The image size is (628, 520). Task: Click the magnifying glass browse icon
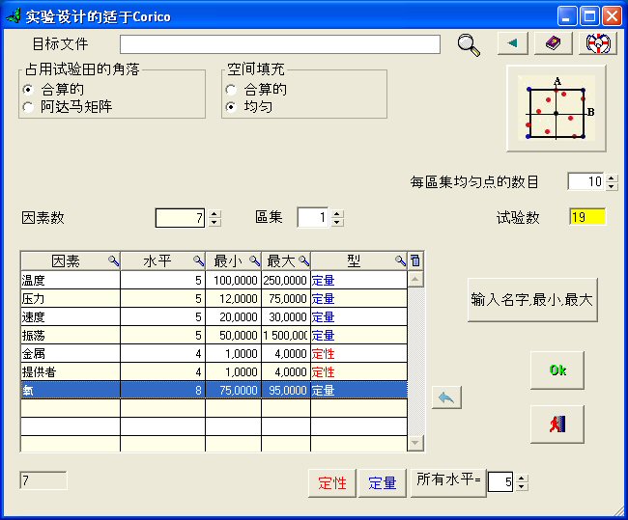[469, 44]
